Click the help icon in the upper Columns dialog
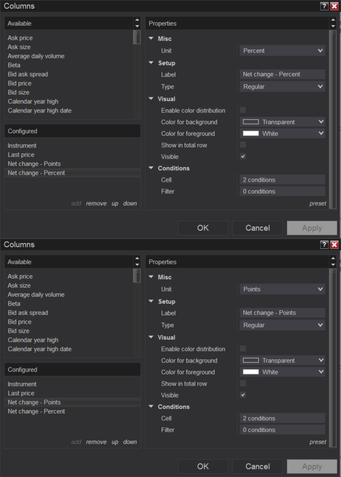This screenshot has height=477, width=341. pyautogui.click(x=324, y=6)
